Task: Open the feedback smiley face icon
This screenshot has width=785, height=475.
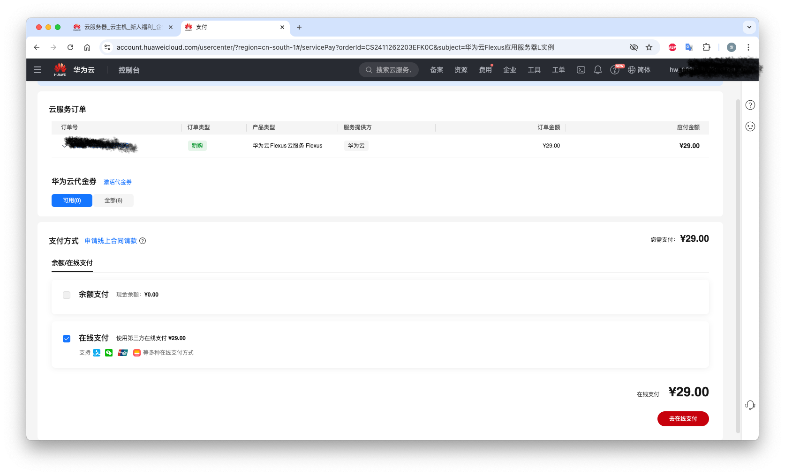Action: click(x=750, y=126)
